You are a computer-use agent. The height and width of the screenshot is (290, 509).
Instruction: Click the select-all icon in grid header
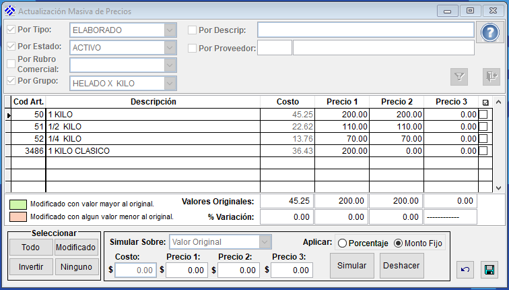coord(485,103)
